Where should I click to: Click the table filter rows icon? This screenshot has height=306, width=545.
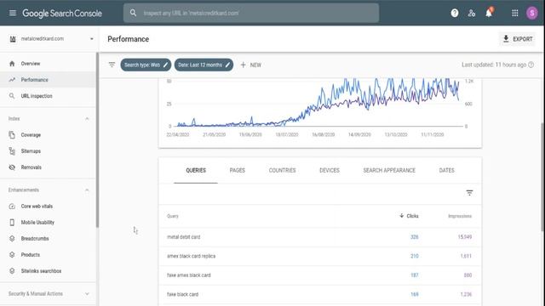469,193
